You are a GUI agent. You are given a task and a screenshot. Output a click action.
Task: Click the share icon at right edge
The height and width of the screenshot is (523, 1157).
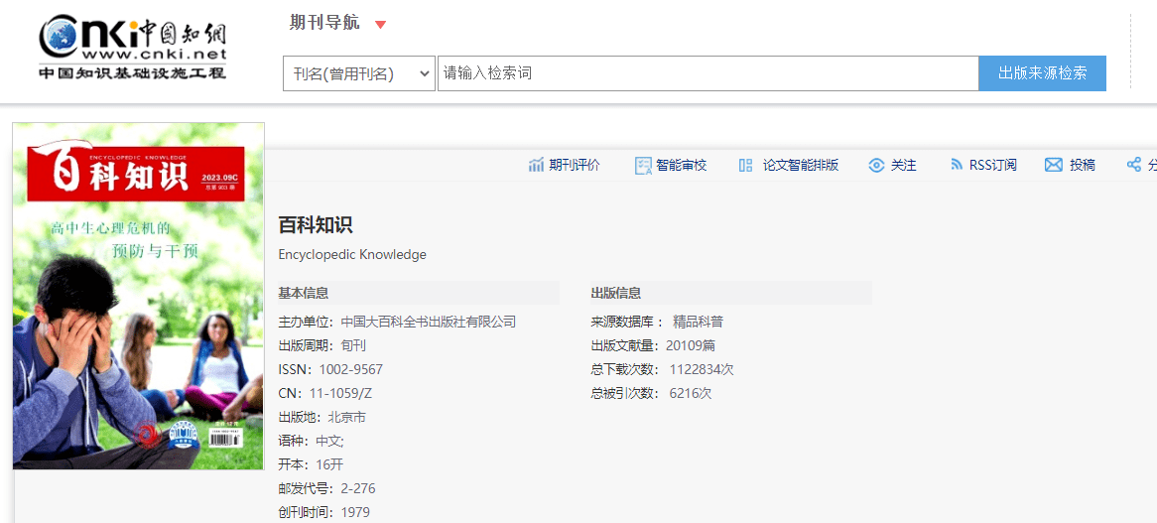point(1134,165)
